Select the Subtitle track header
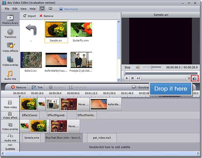Viewport: 202px width, 158px height. 10,147
